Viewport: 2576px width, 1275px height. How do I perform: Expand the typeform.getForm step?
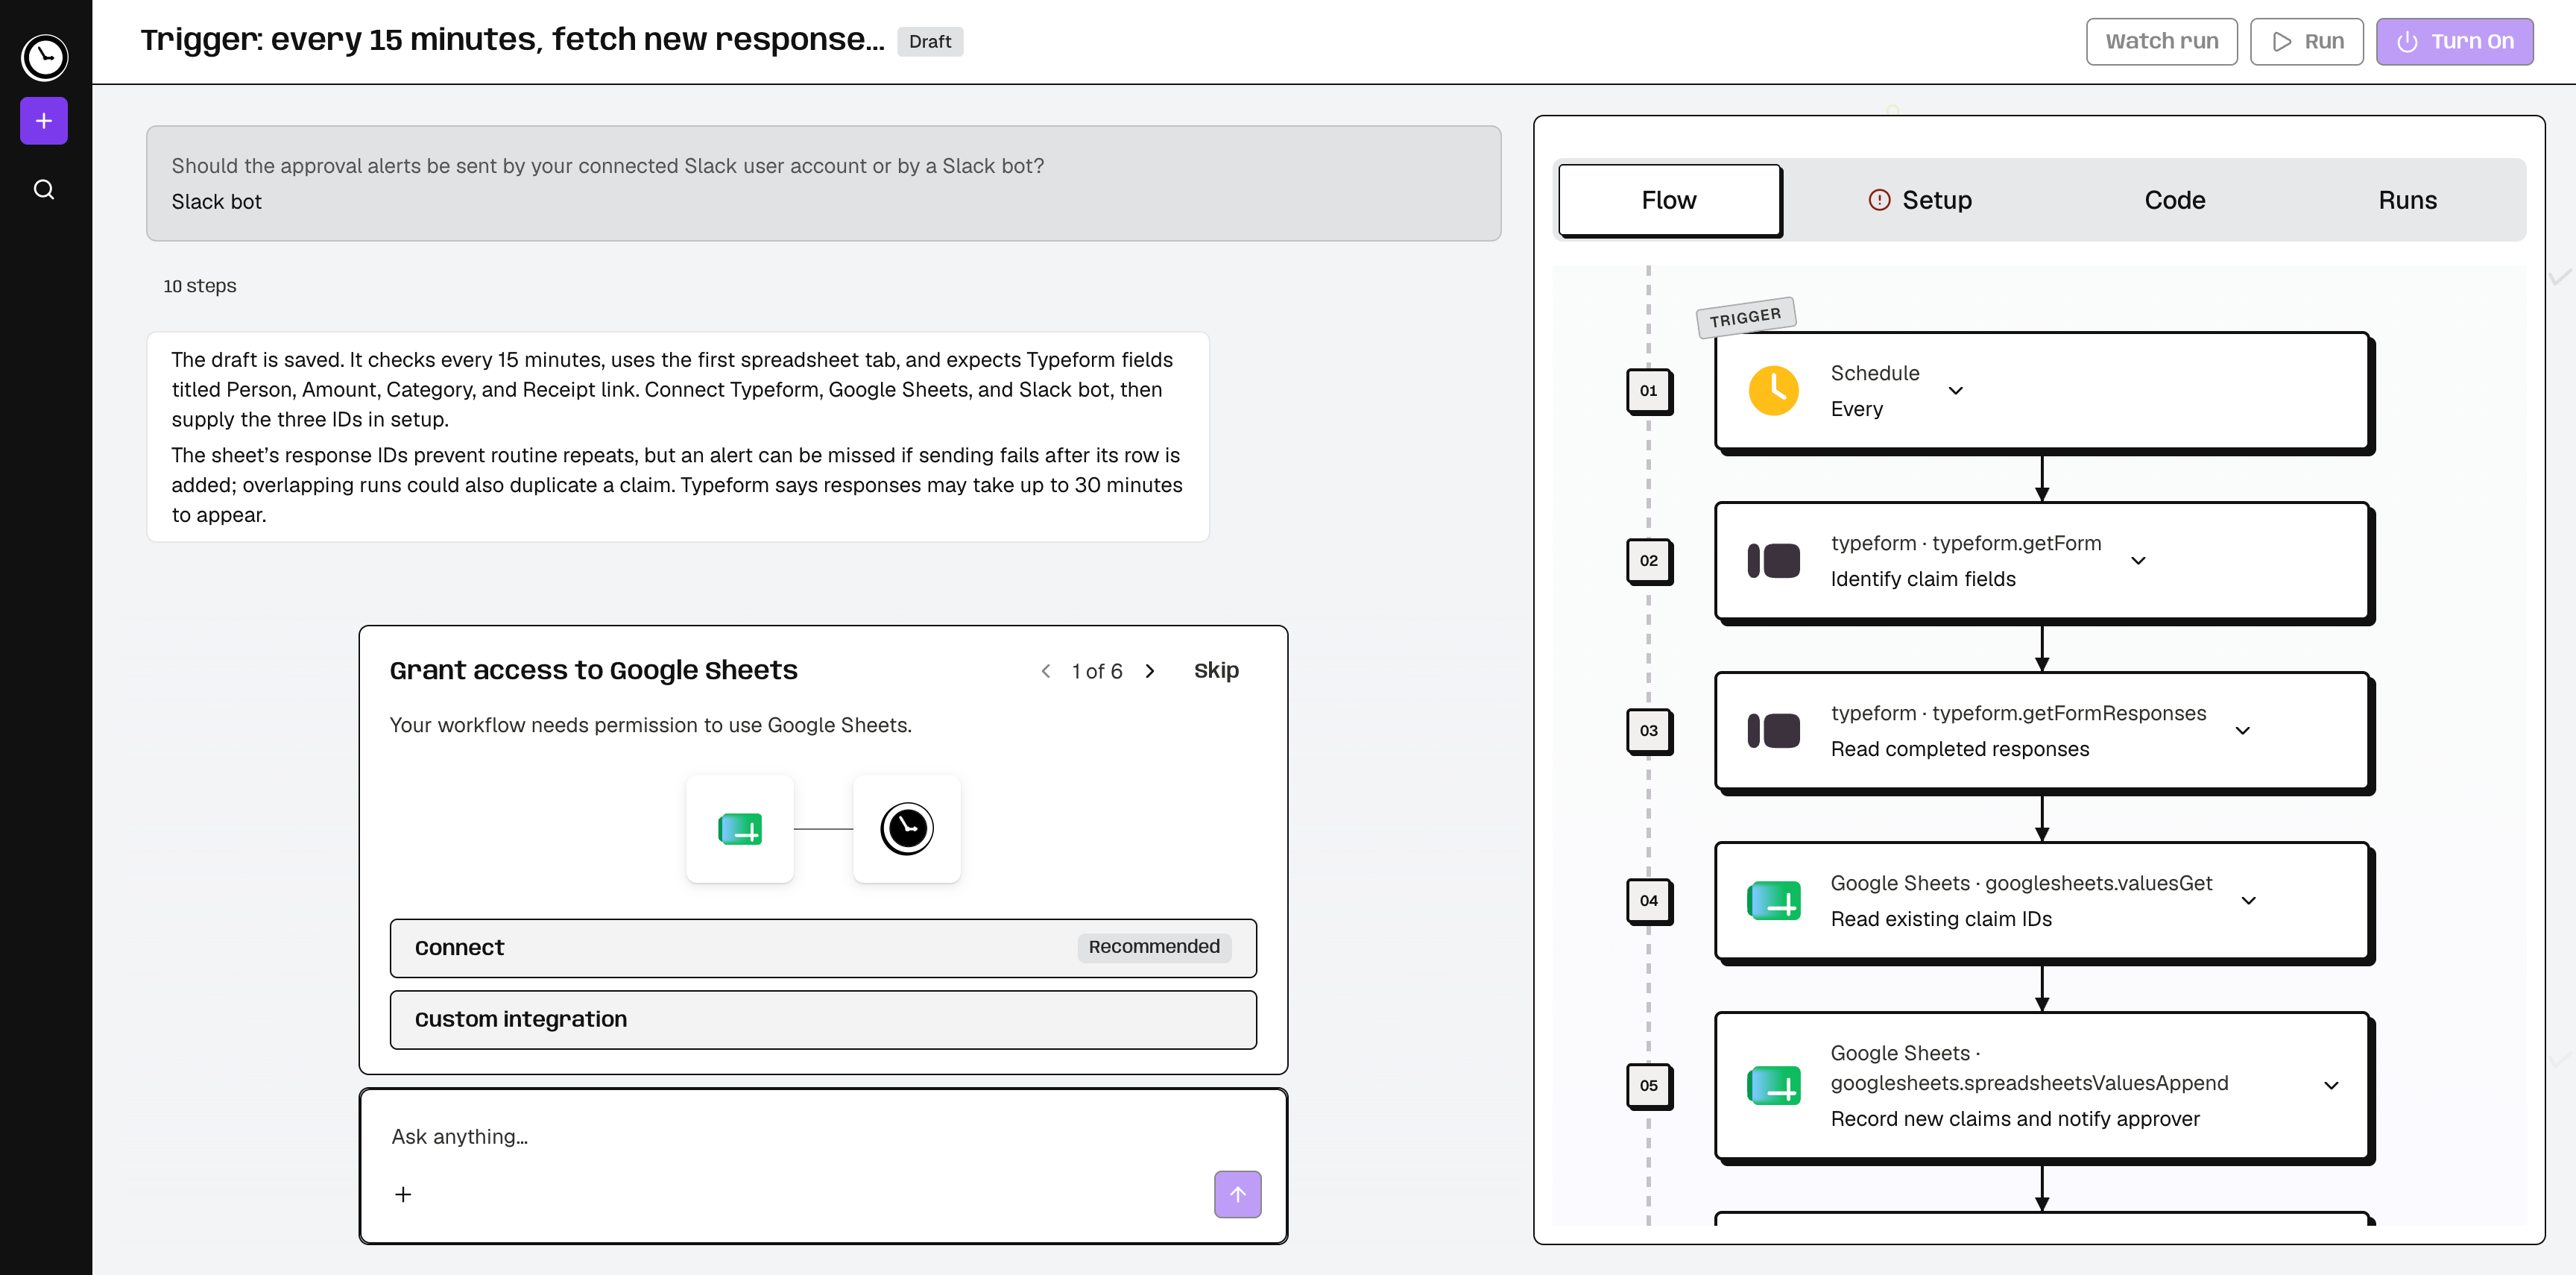pos(2138,561)
